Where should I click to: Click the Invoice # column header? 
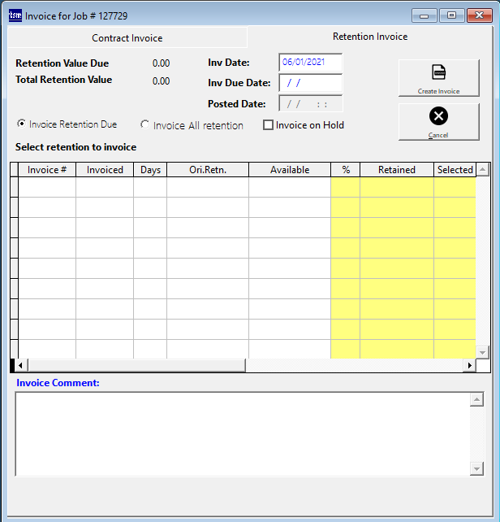(x=47, y=170)
